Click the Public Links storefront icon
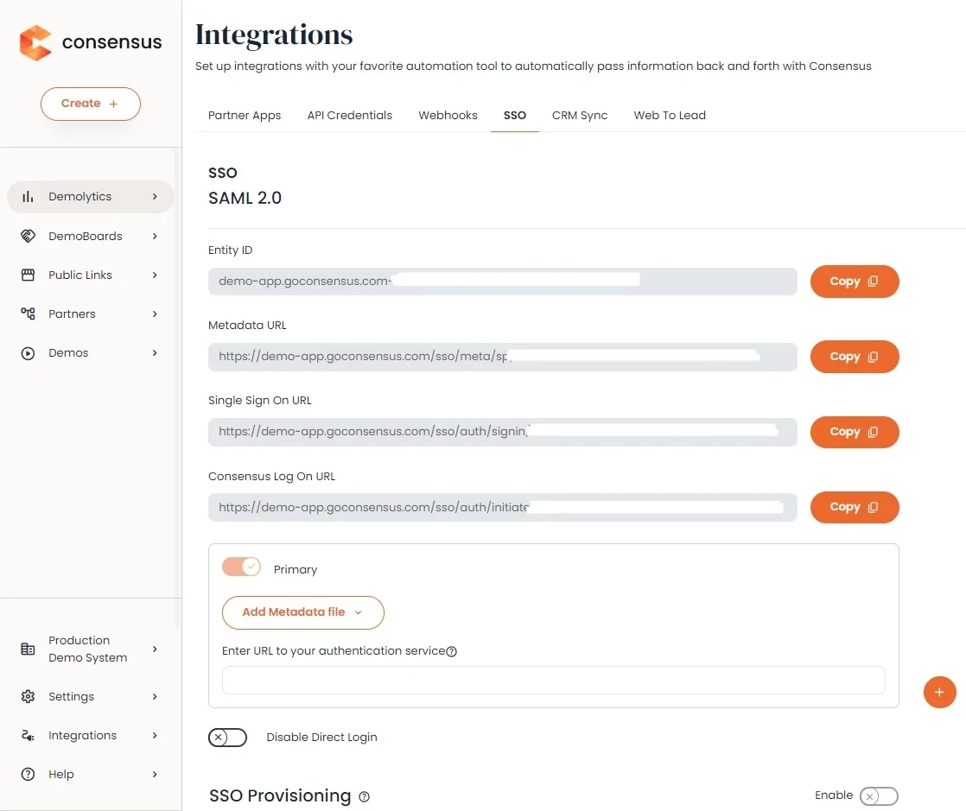This screenshot has width=966, height=811. (28, 275)
